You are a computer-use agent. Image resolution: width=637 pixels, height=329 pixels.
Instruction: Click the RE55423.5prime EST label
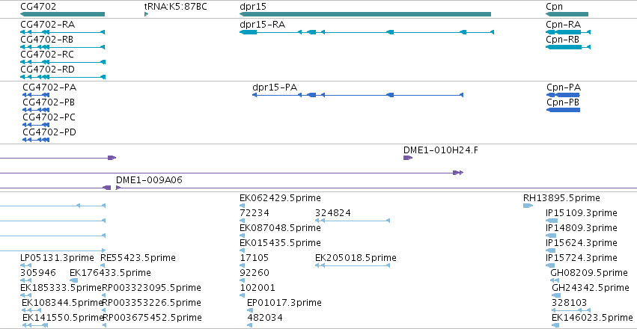(138, 258)
